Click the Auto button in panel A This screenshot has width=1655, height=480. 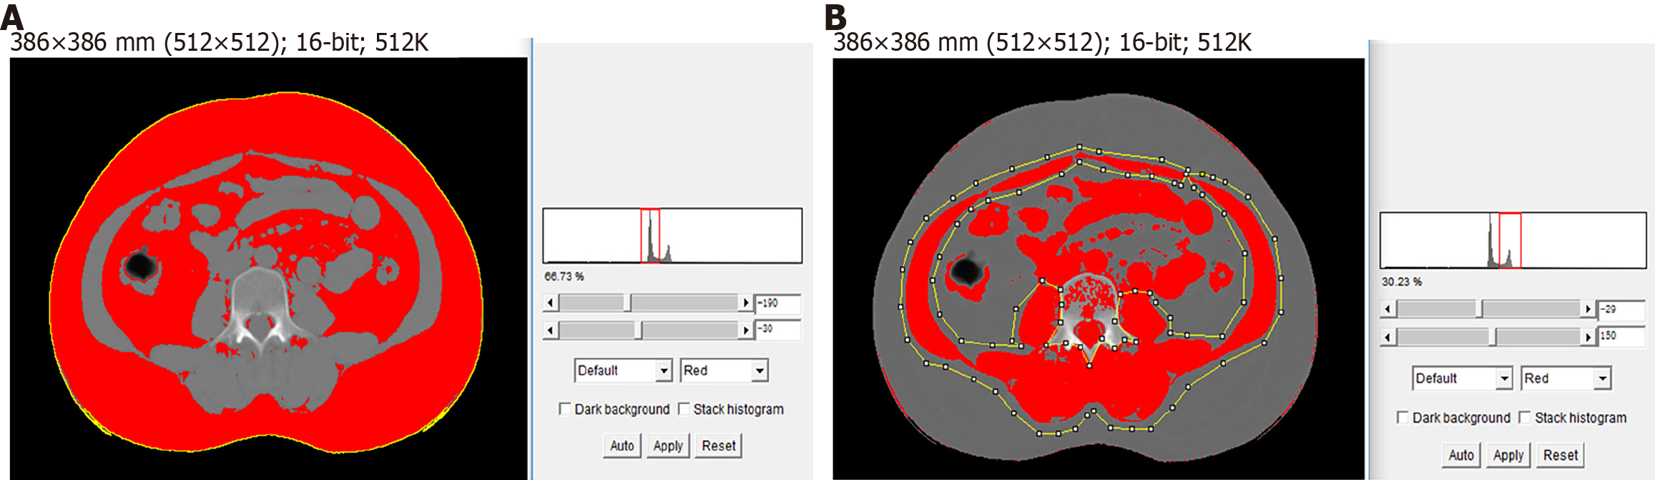[622, 446]
